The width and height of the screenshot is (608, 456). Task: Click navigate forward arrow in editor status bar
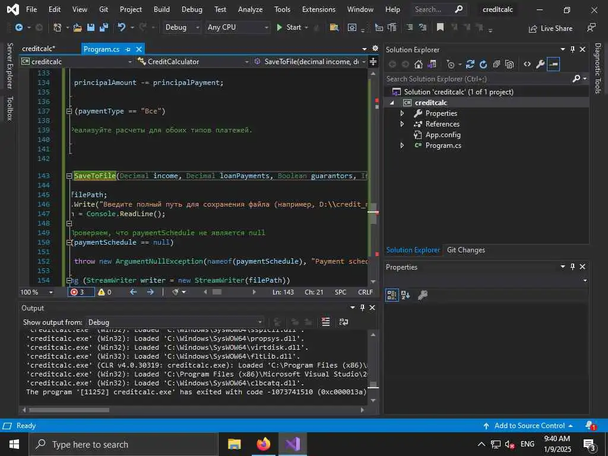[x=150, y=292]
